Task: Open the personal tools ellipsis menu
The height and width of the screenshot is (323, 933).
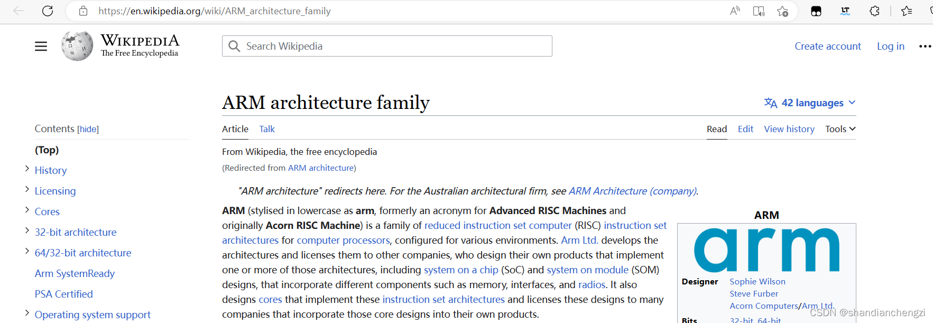Action: (925, 47)
